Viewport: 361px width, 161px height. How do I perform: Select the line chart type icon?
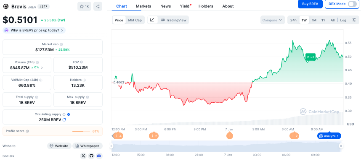point(152,20)
